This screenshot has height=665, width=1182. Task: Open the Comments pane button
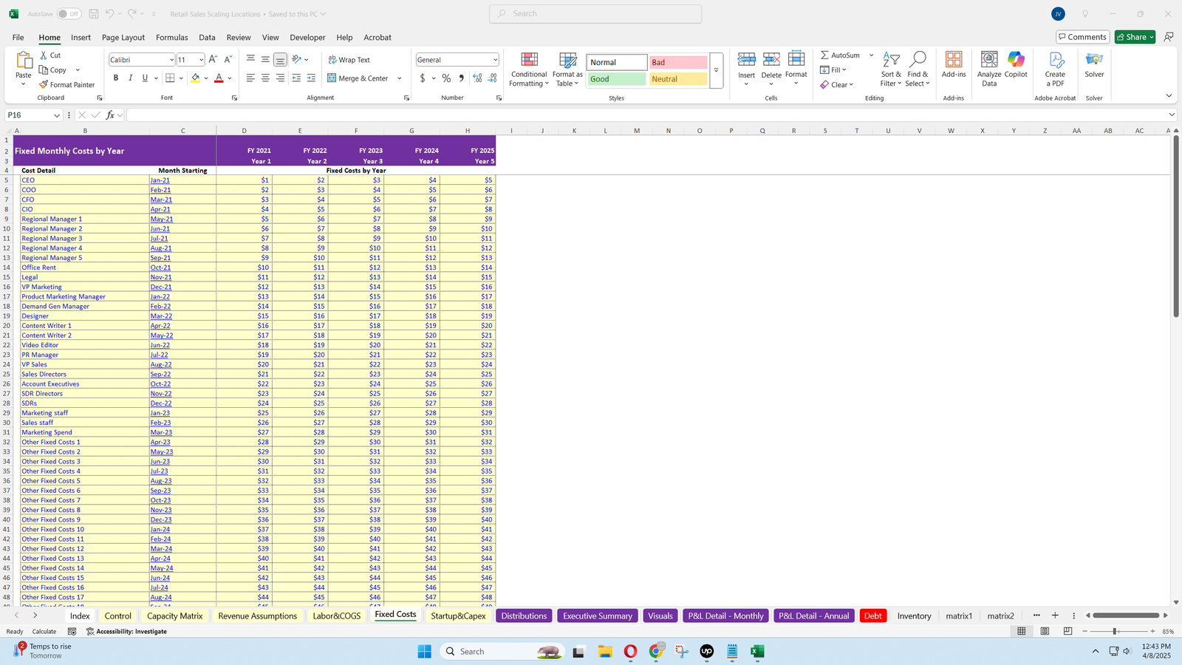point(1082,37)
